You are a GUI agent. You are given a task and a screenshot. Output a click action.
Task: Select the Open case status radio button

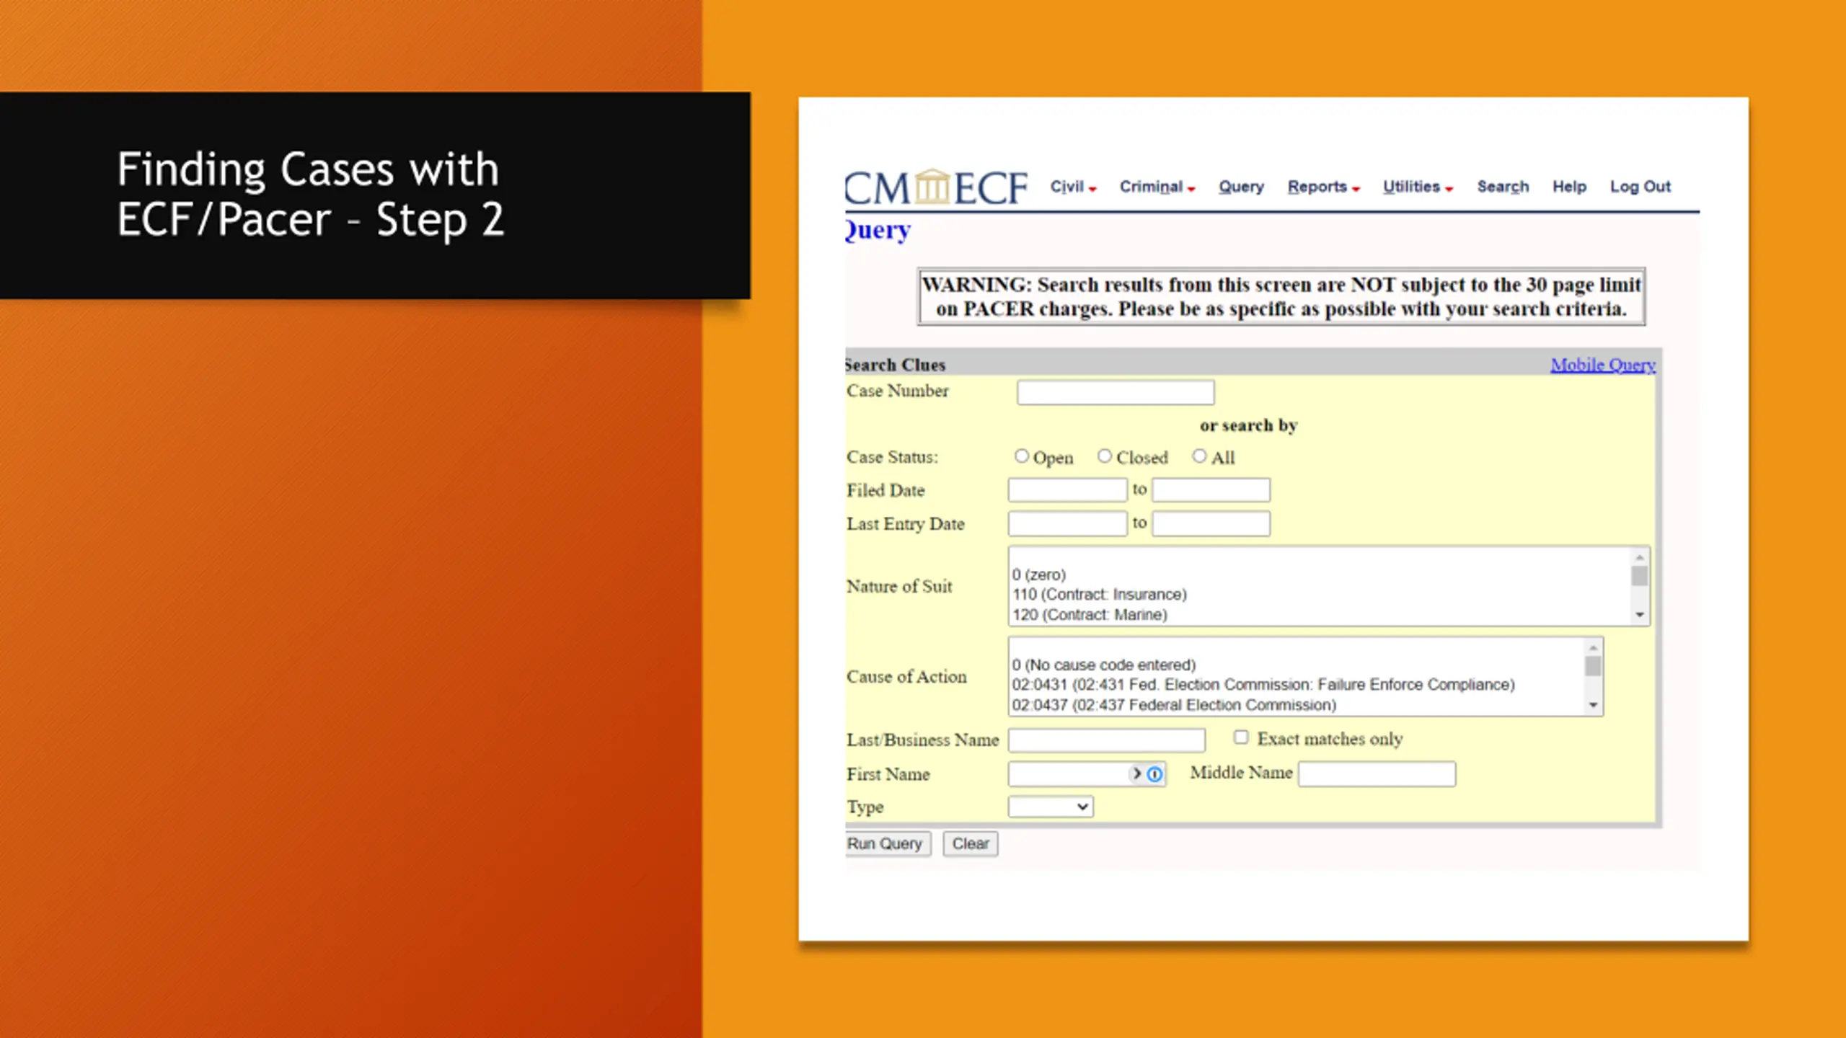click(1021, 456)
